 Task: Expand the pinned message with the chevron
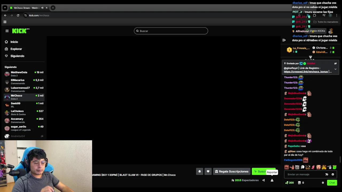click(x=335, y=69)
